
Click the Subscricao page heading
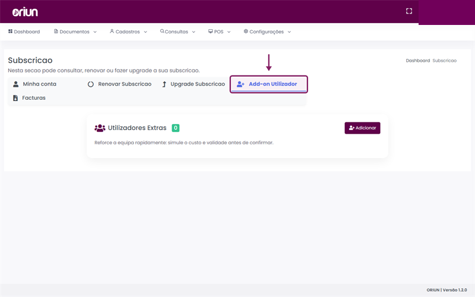click(x=30, y=61)
